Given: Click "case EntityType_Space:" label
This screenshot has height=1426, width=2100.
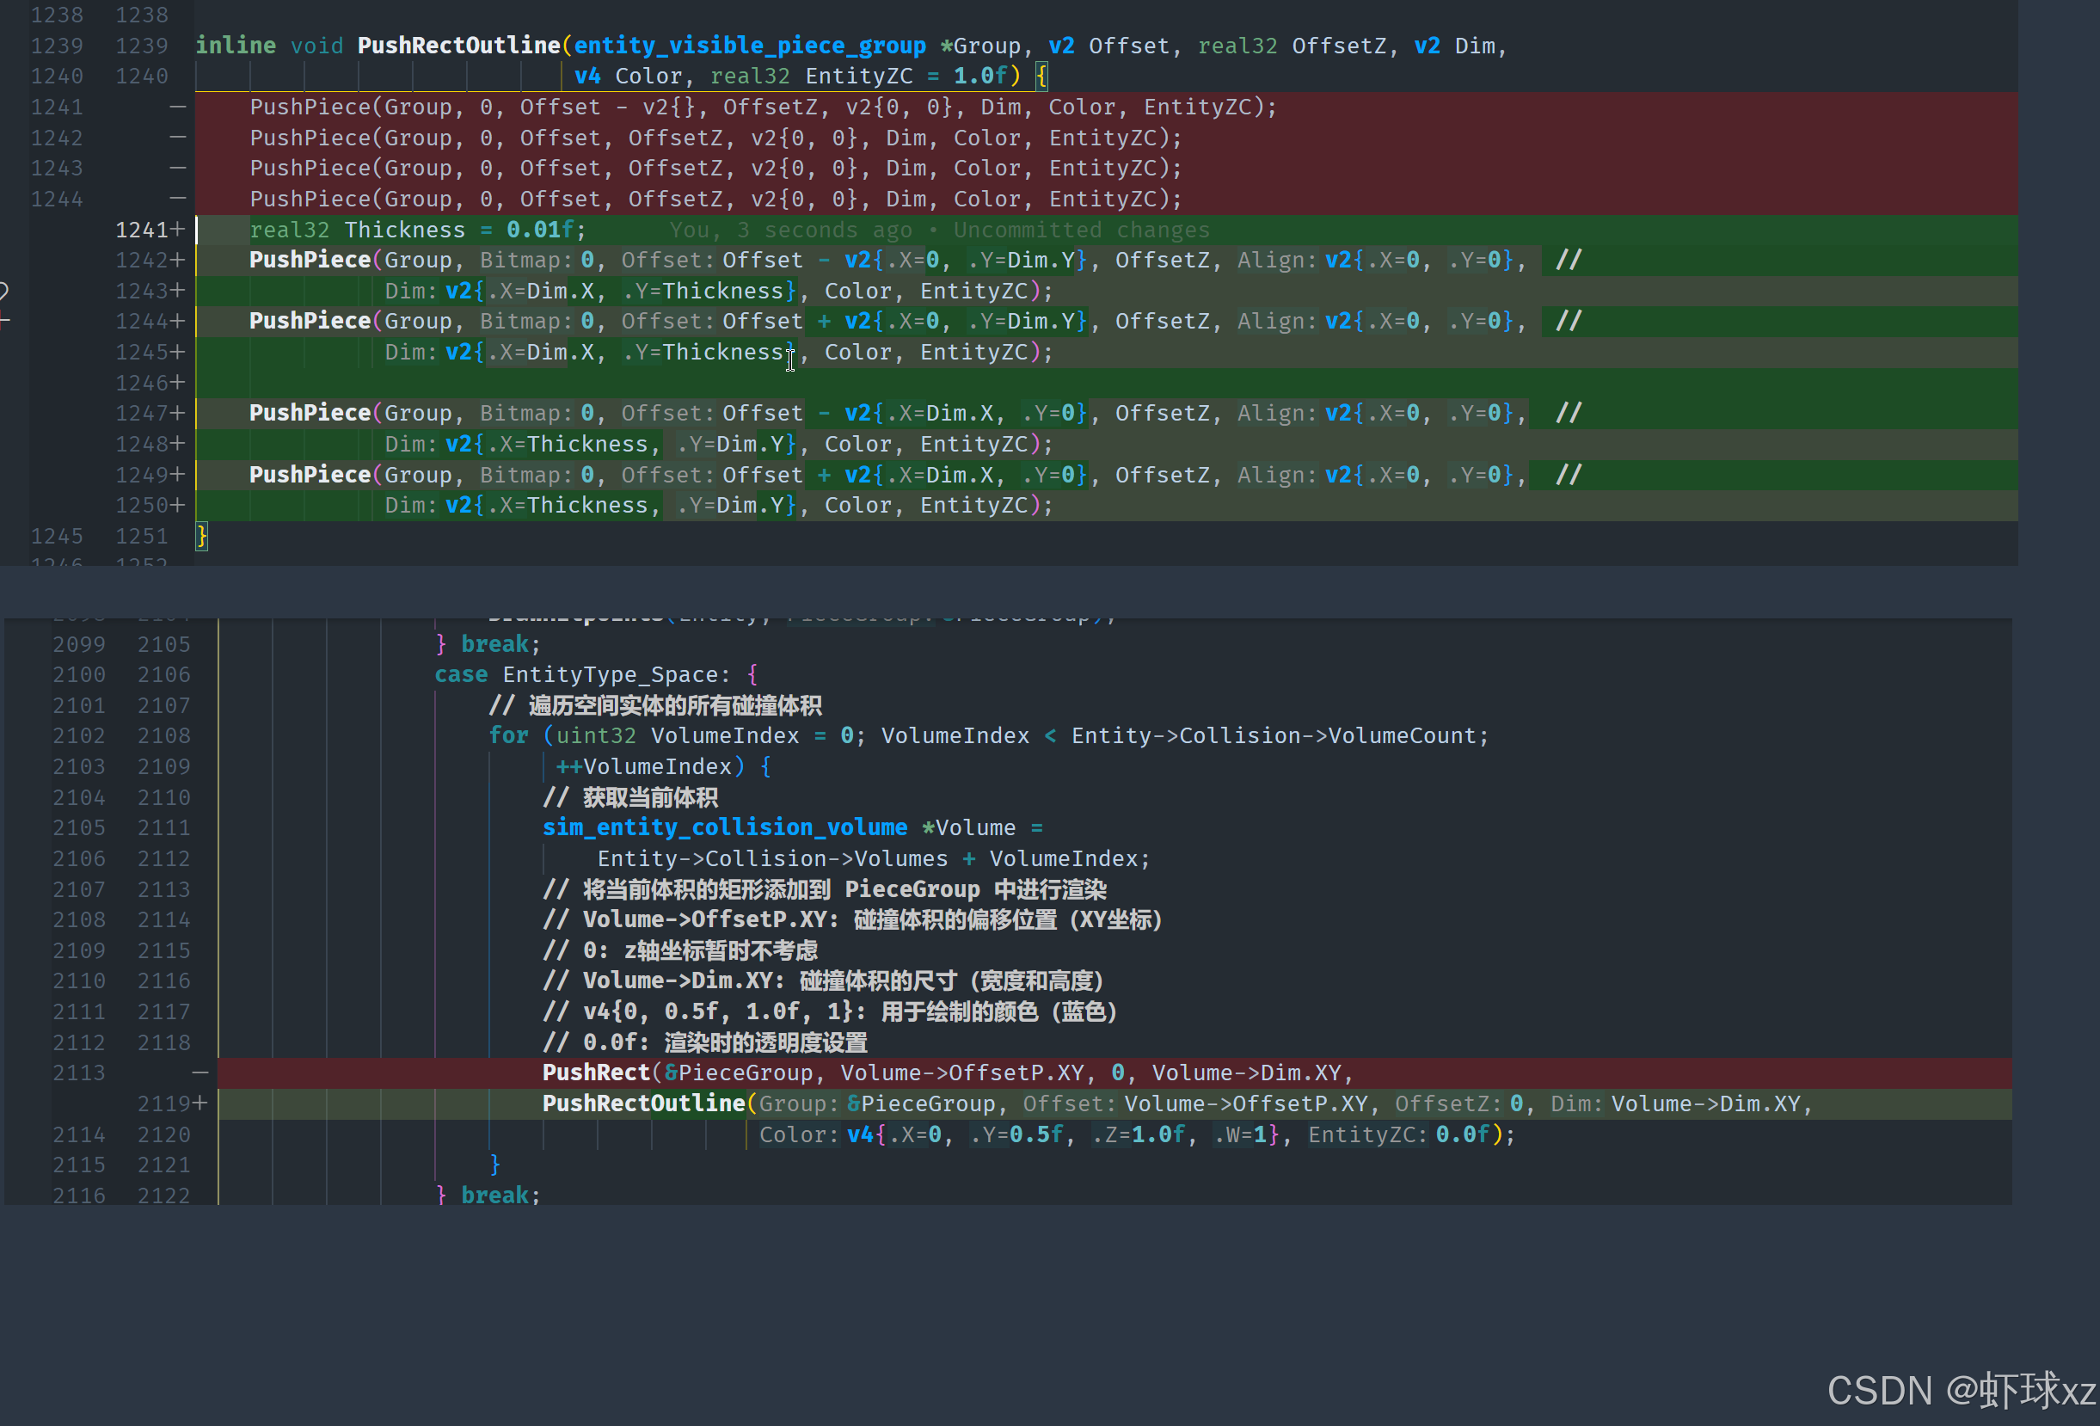Looking at the screenshot, I should [x=581, y=674].
